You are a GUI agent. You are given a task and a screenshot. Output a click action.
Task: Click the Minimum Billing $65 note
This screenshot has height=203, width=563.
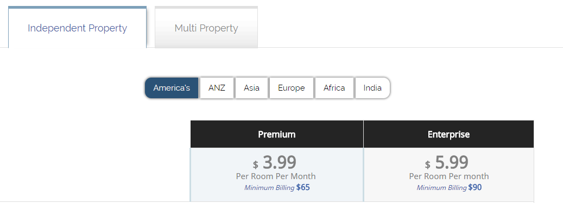point(277,188)
